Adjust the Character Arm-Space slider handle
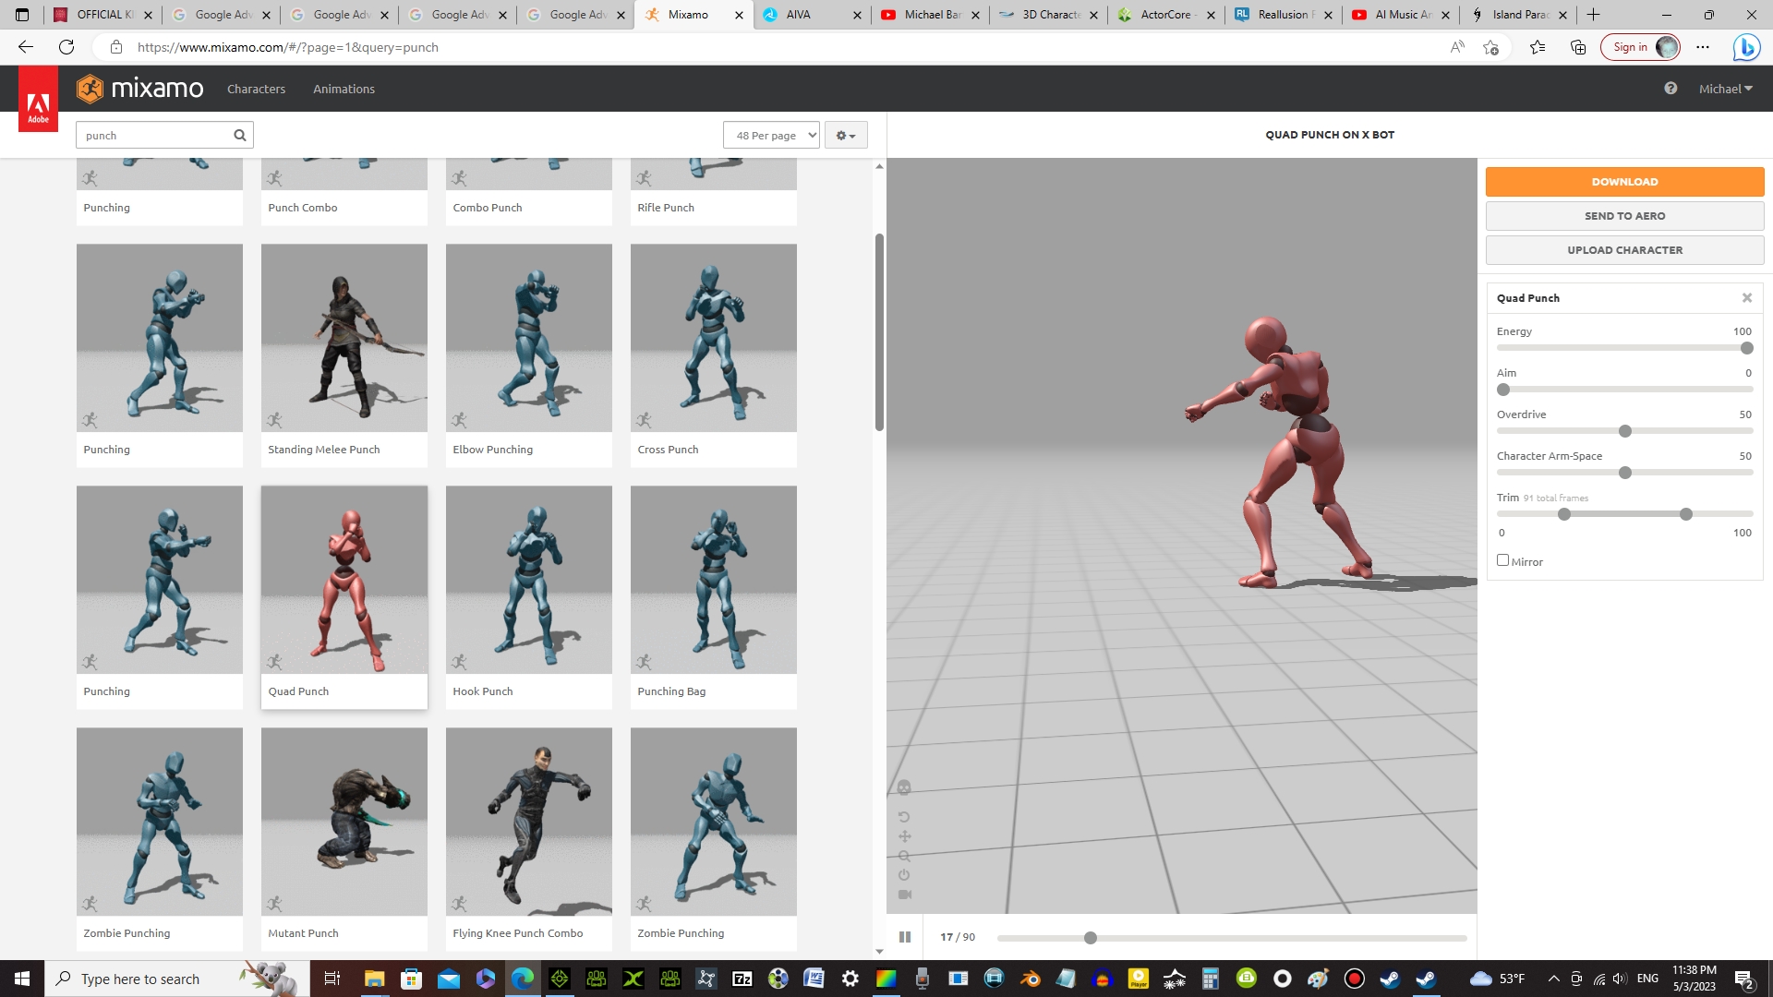 tap(1625, 473)
